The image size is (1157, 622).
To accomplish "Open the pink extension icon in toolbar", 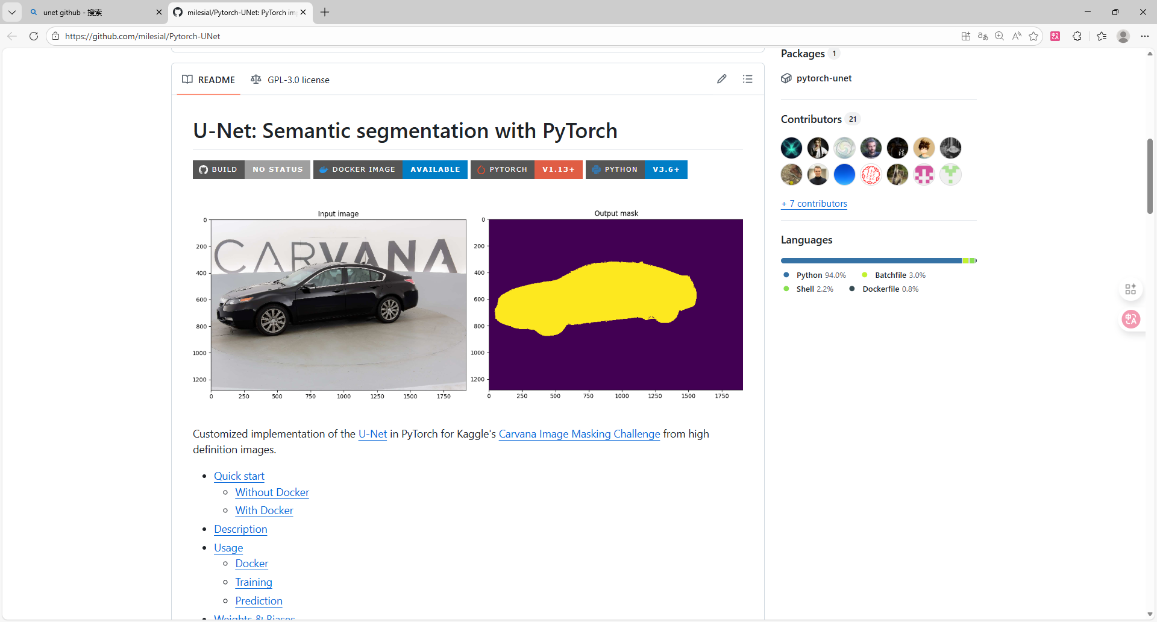I will tap(1055, 36).
